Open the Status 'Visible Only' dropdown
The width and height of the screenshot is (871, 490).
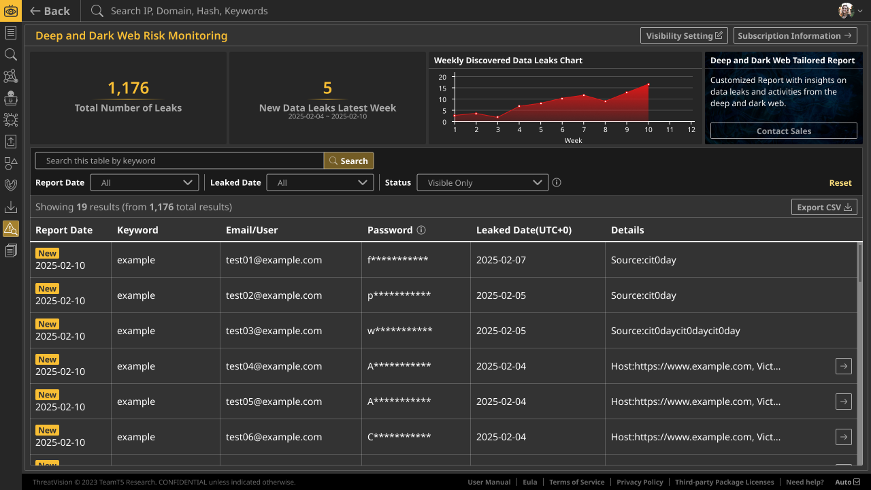(482, 182)
